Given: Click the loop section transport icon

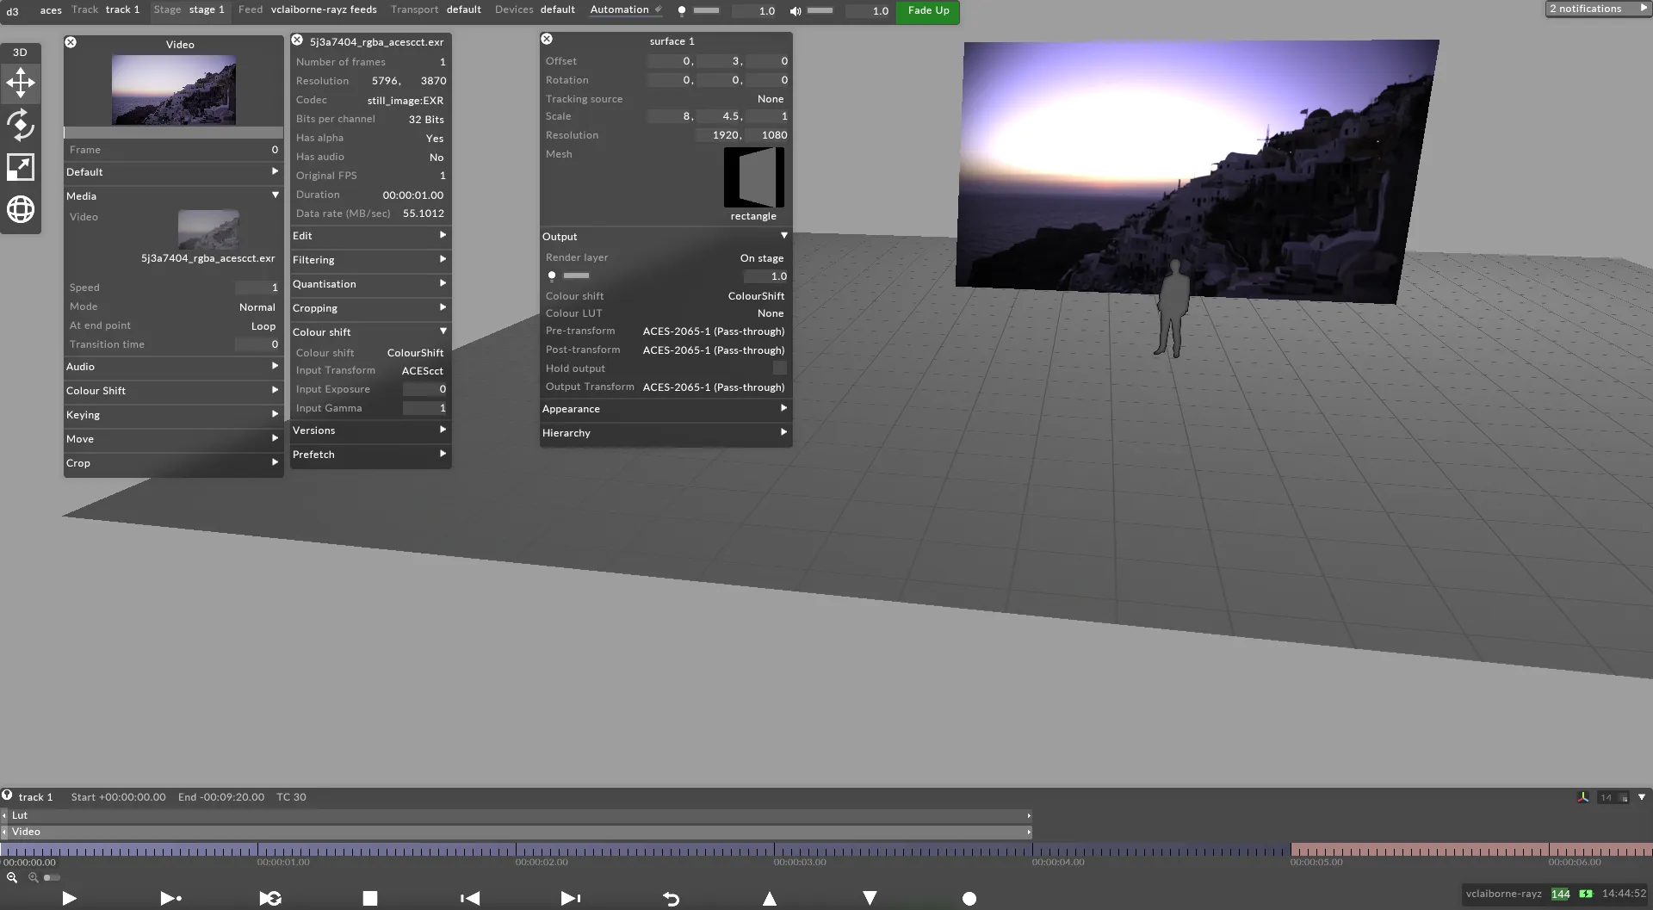Looking at the screenshot, I should (269, 898).
